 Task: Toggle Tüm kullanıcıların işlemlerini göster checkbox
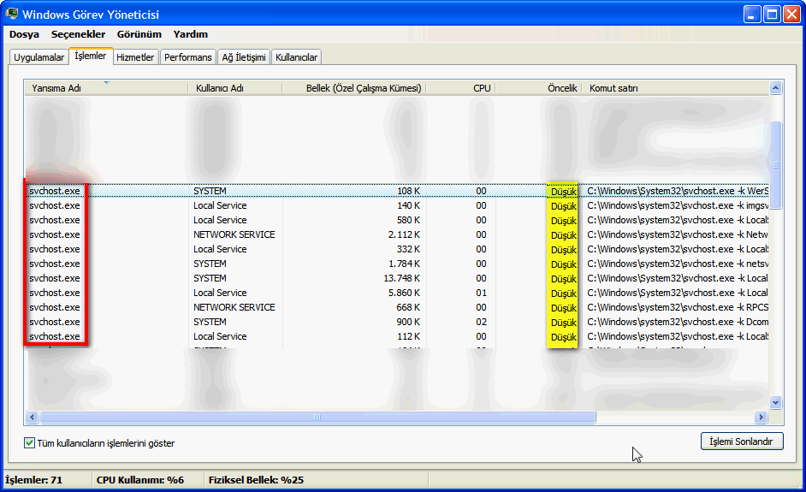30,442
